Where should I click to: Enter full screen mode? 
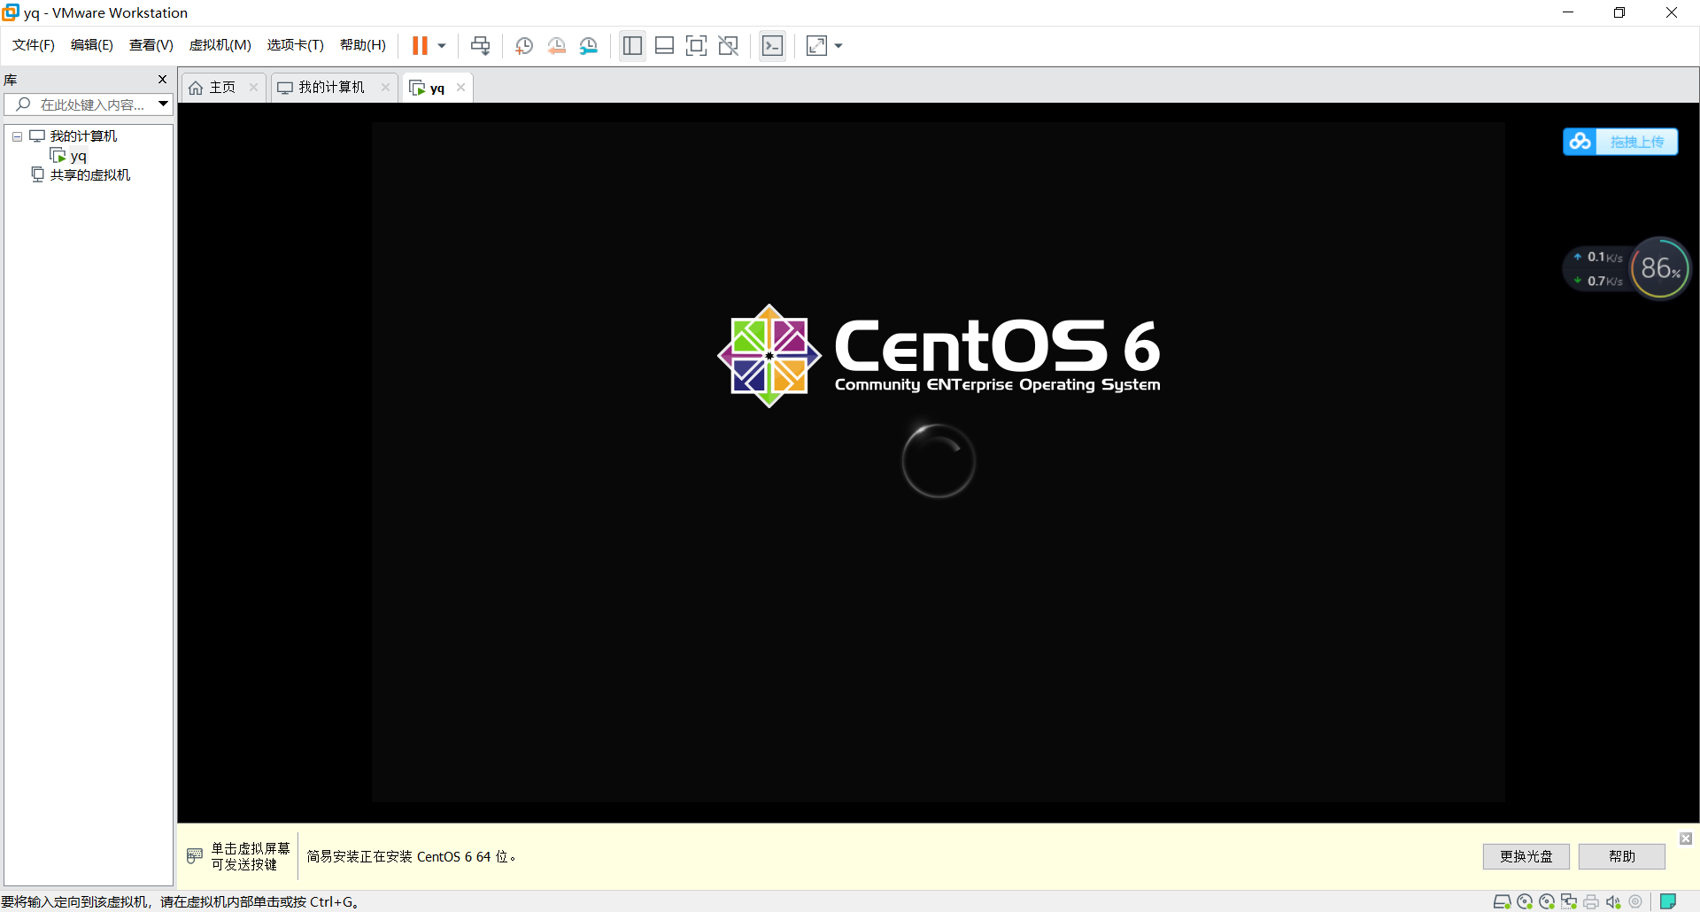pyautogui.click(x=697, y=46)
